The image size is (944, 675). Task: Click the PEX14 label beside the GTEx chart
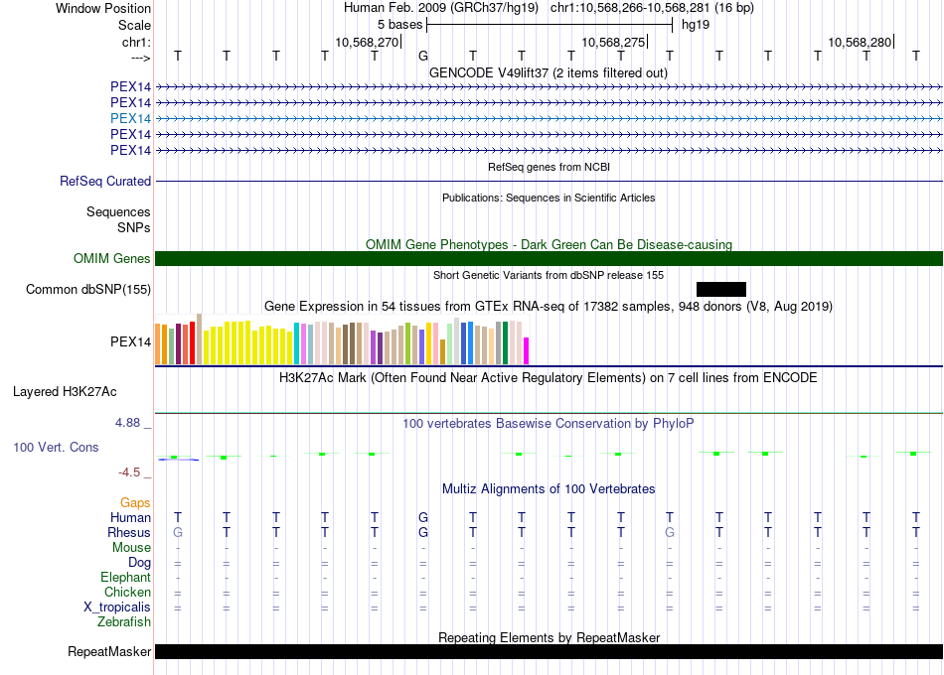[x=130, y=341]
